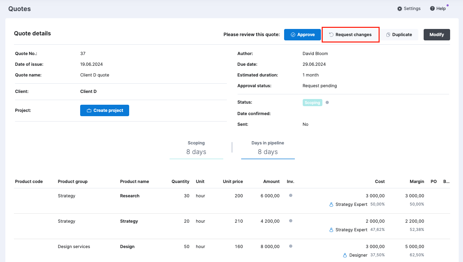Approve this quote
This screenshot has height=262, width=463.
pos(302,35)
